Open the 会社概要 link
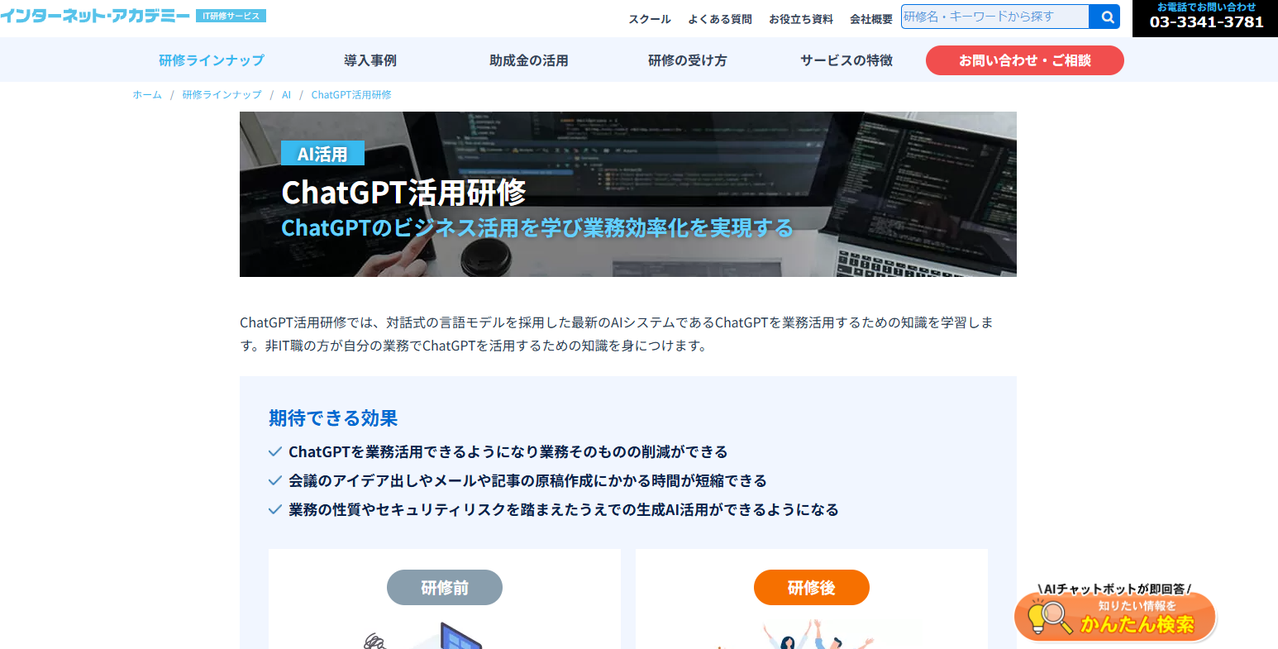This screenshot has height=649, width=1278. pos(871,19)
